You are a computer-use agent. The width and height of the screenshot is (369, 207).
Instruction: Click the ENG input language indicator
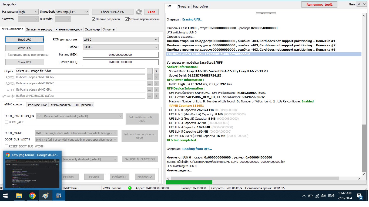[331, 196]
